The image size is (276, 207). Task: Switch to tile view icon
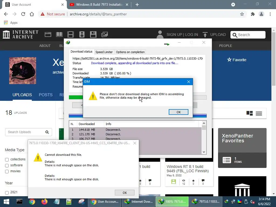(x=249, y=113)
